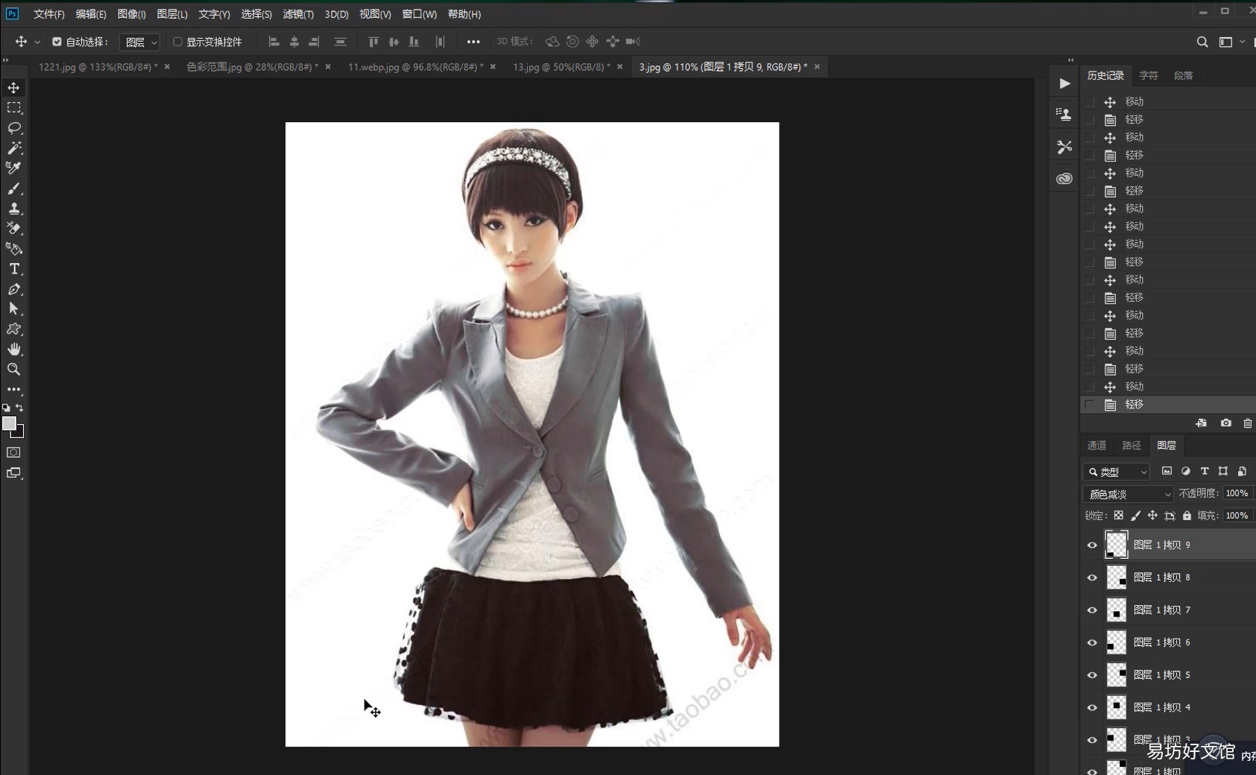Click the foreground color swatch

[x=9, y=423]
